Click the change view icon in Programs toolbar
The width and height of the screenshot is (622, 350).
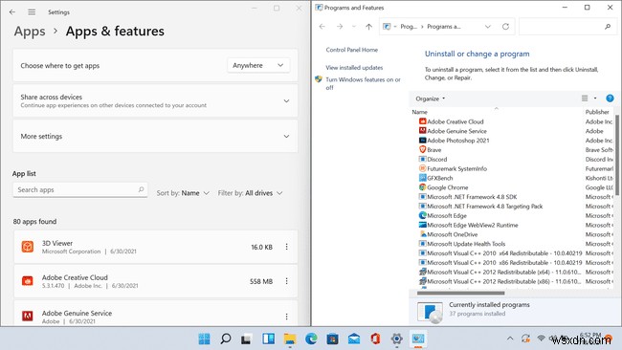(x=585, y=98)
